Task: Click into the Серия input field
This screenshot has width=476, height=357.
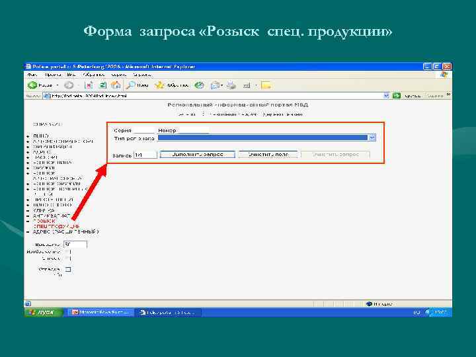Action: (144, 130)
